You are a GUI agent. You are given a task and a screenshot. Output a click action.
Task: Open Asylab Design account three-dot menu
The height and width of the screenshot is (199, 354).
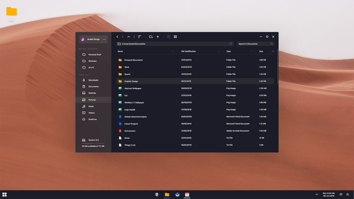pos(104,39)
